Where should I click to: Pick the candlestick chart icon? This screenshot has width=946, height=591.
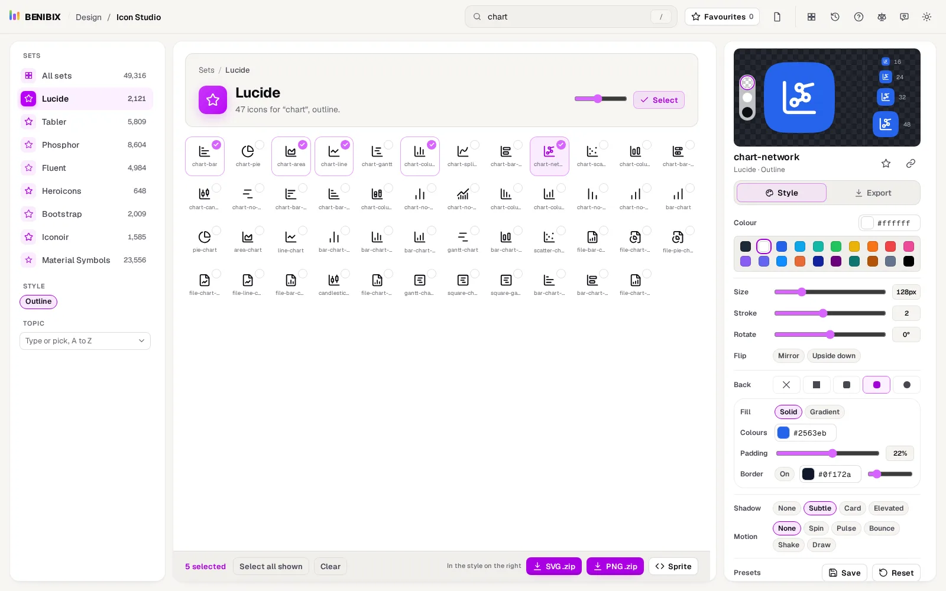pyautogui.click(x=334, y=285)
